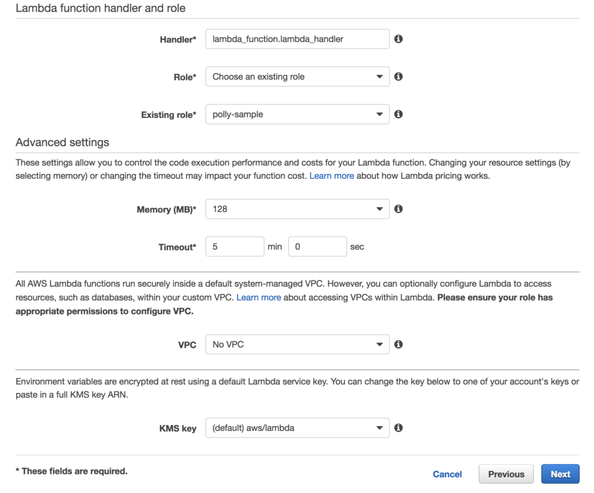
Task: Go back with the Previous button
Action: tap(506, 474)
